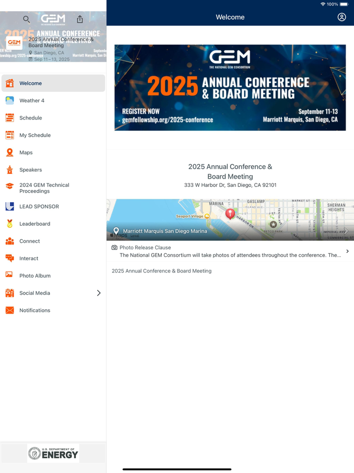This screenshot has width=354, height=473.
Task: Tap the red pin on the map
Action: tap(230, 214)
